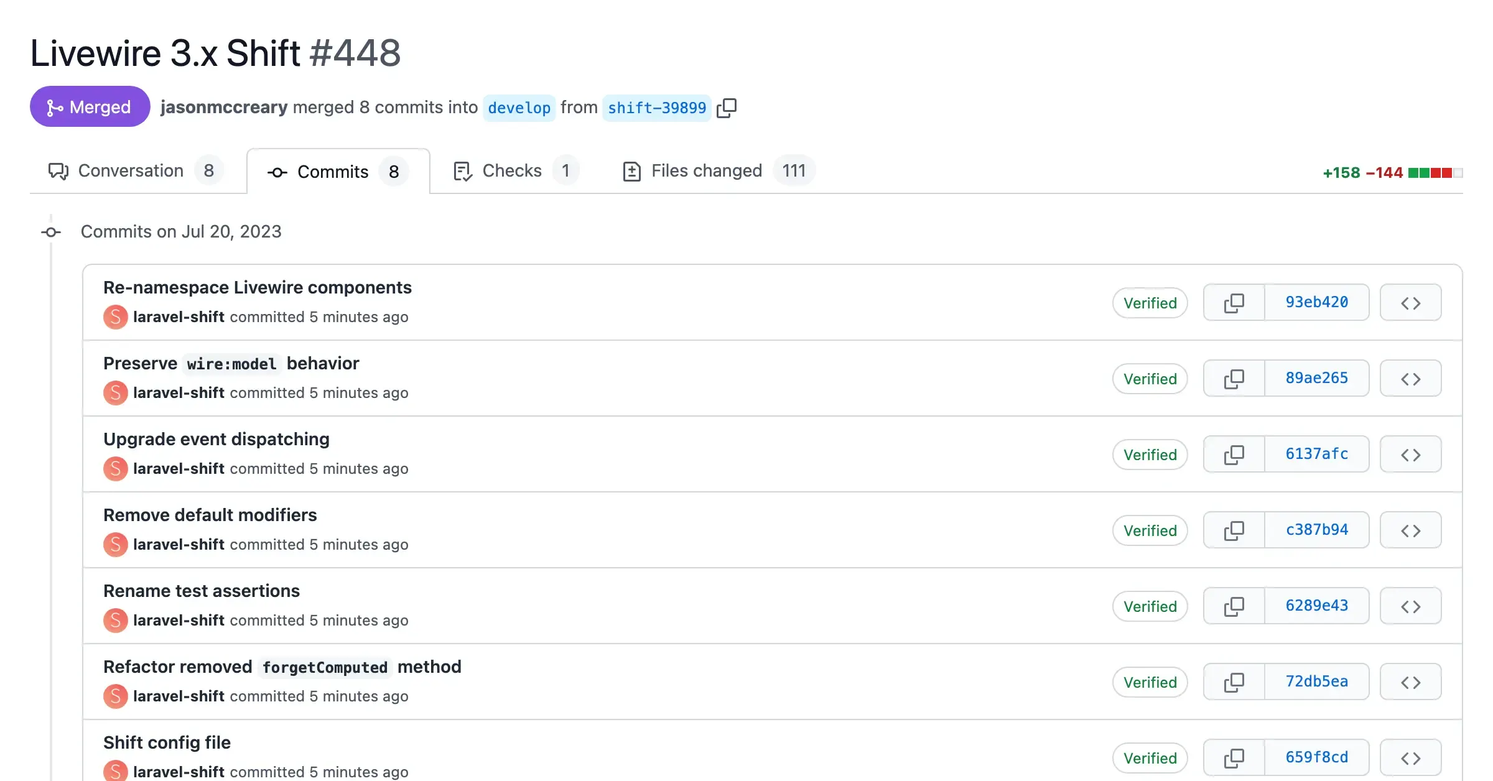View jasonmccreary's profile
This screenshot has height=781, width=1493.
coord(224,107)
